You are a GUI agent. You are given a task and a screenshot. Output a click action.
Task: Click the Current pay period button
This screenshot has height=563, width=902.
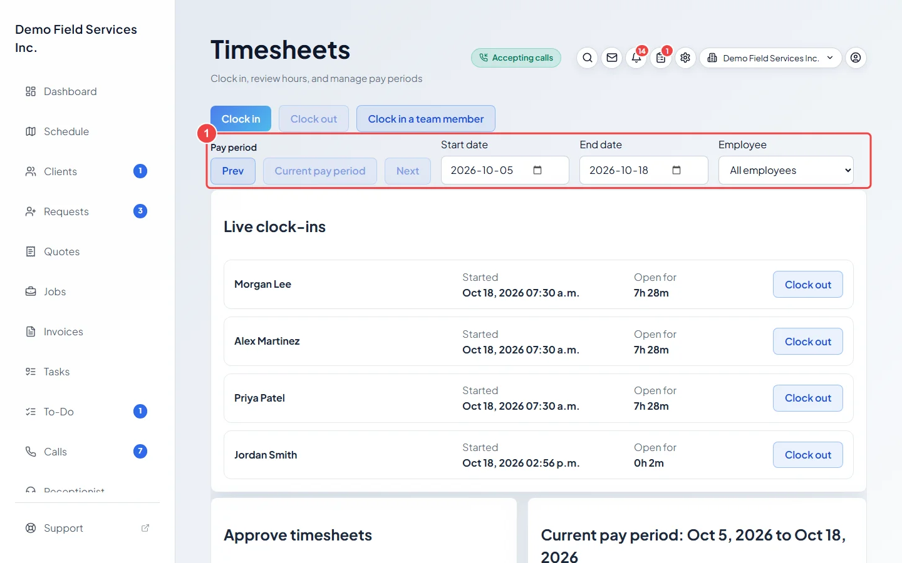click(320, 171)
